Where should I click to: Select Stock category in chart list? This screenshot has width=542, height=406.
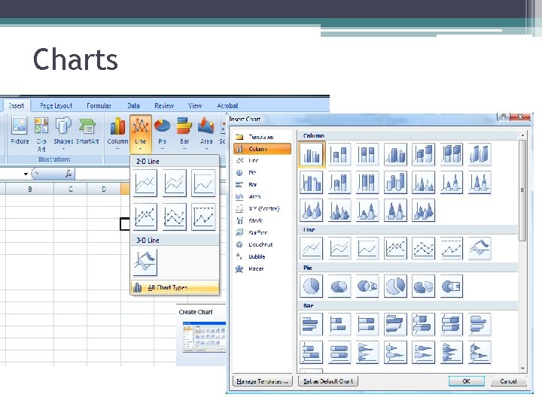(x=262, y=220)
